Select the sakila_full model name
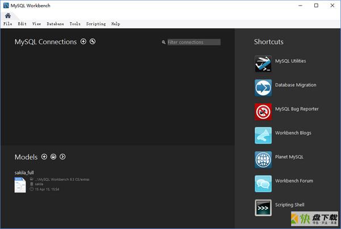The image size is (341, 229). 24,172
